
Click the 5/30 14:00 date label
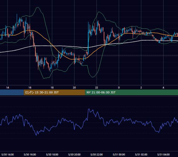click(8, 154)
